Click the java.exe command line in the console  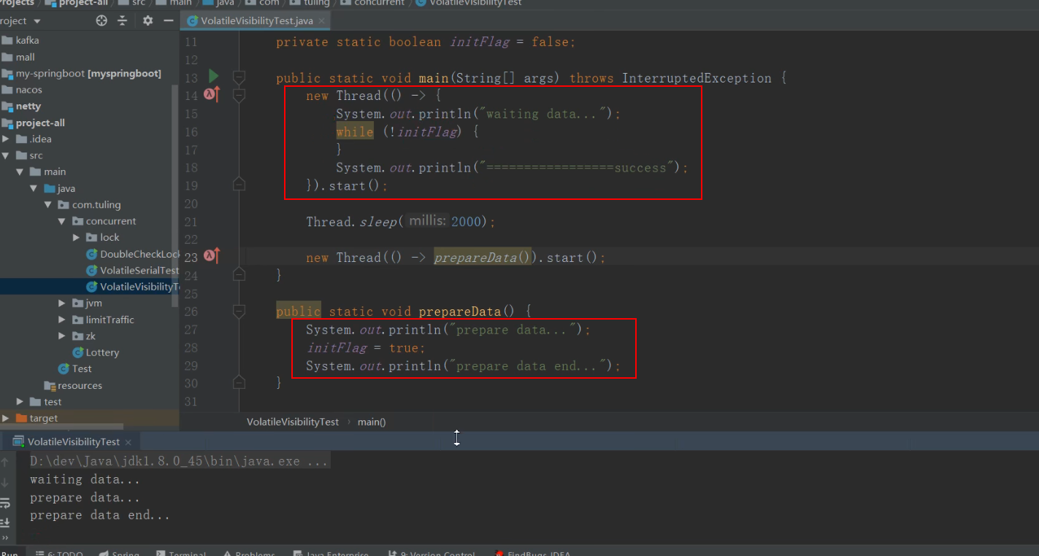click(x=179, y=461)
